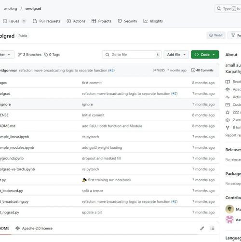
Task: Click the Custom properties icon in About
Action: pyautogui.click(x=228, y=105)
